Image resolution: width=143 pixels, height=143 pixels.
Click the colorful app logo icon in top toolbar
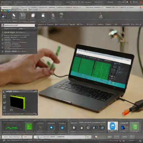4,16
